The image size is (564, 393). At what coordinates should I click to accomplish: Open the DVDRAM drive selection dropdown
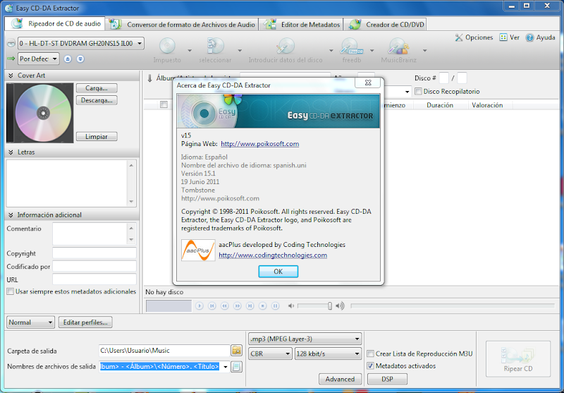click(81, 43)
